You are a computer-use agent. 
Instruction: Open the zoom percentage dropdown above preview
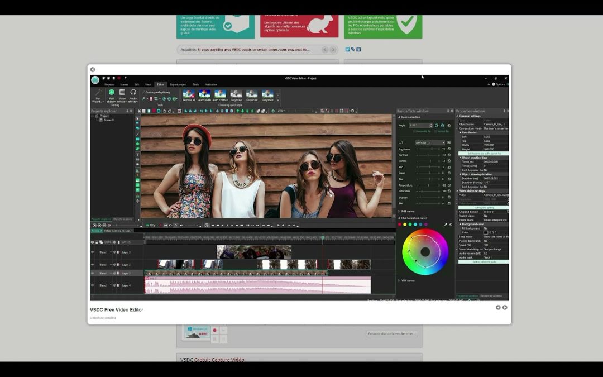282,111
